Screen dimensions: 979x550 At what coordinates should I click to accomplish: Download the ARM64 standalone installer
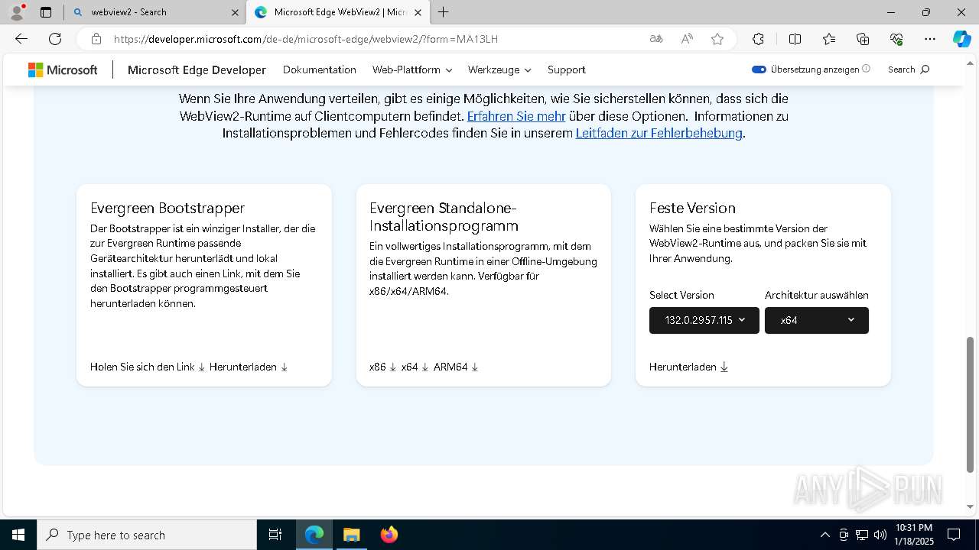456,367
